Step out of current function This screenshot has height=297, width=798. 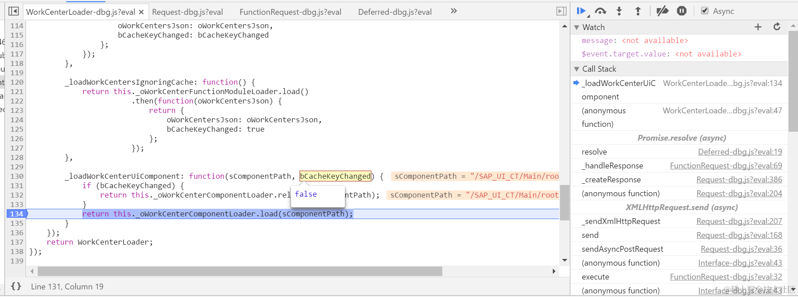pos(638,11)
